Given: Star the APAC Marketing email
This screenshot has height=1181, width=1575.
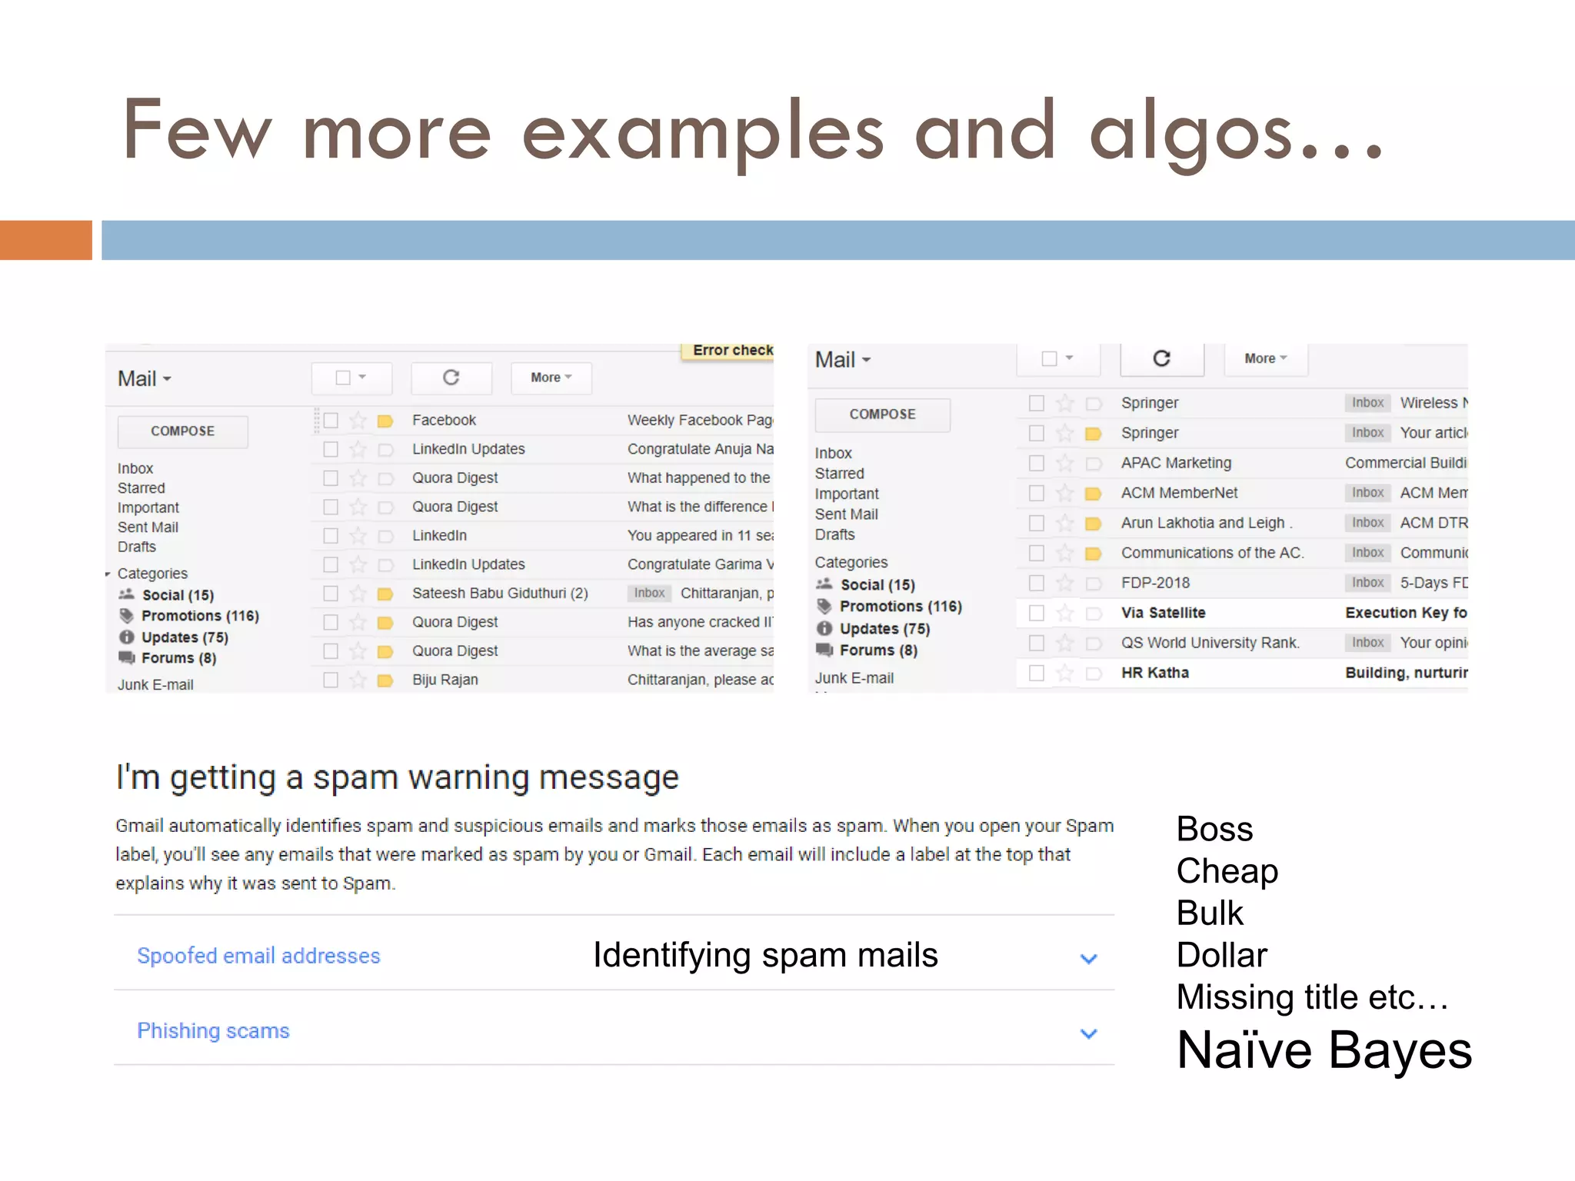Looking at the screenshot, I should point(1065,463).
